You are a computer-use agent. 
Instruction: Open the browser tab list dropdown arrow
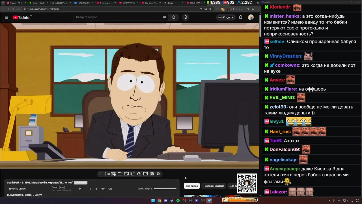point(3,3)
